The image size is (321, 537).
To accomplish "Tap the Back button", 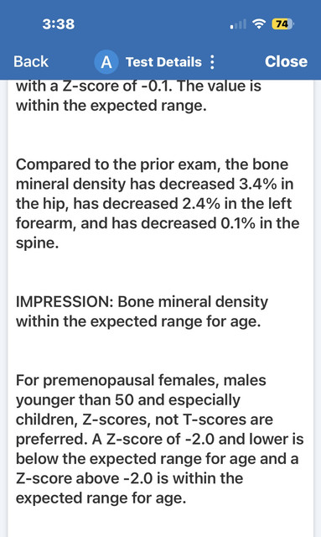I will coord(31,61).
